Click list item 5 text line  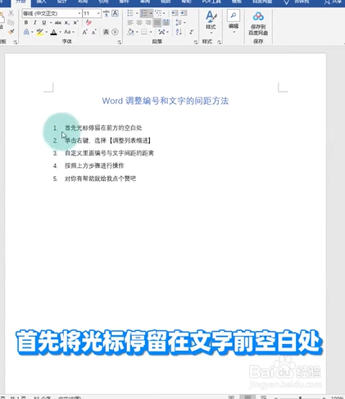(x=100, y=179)
